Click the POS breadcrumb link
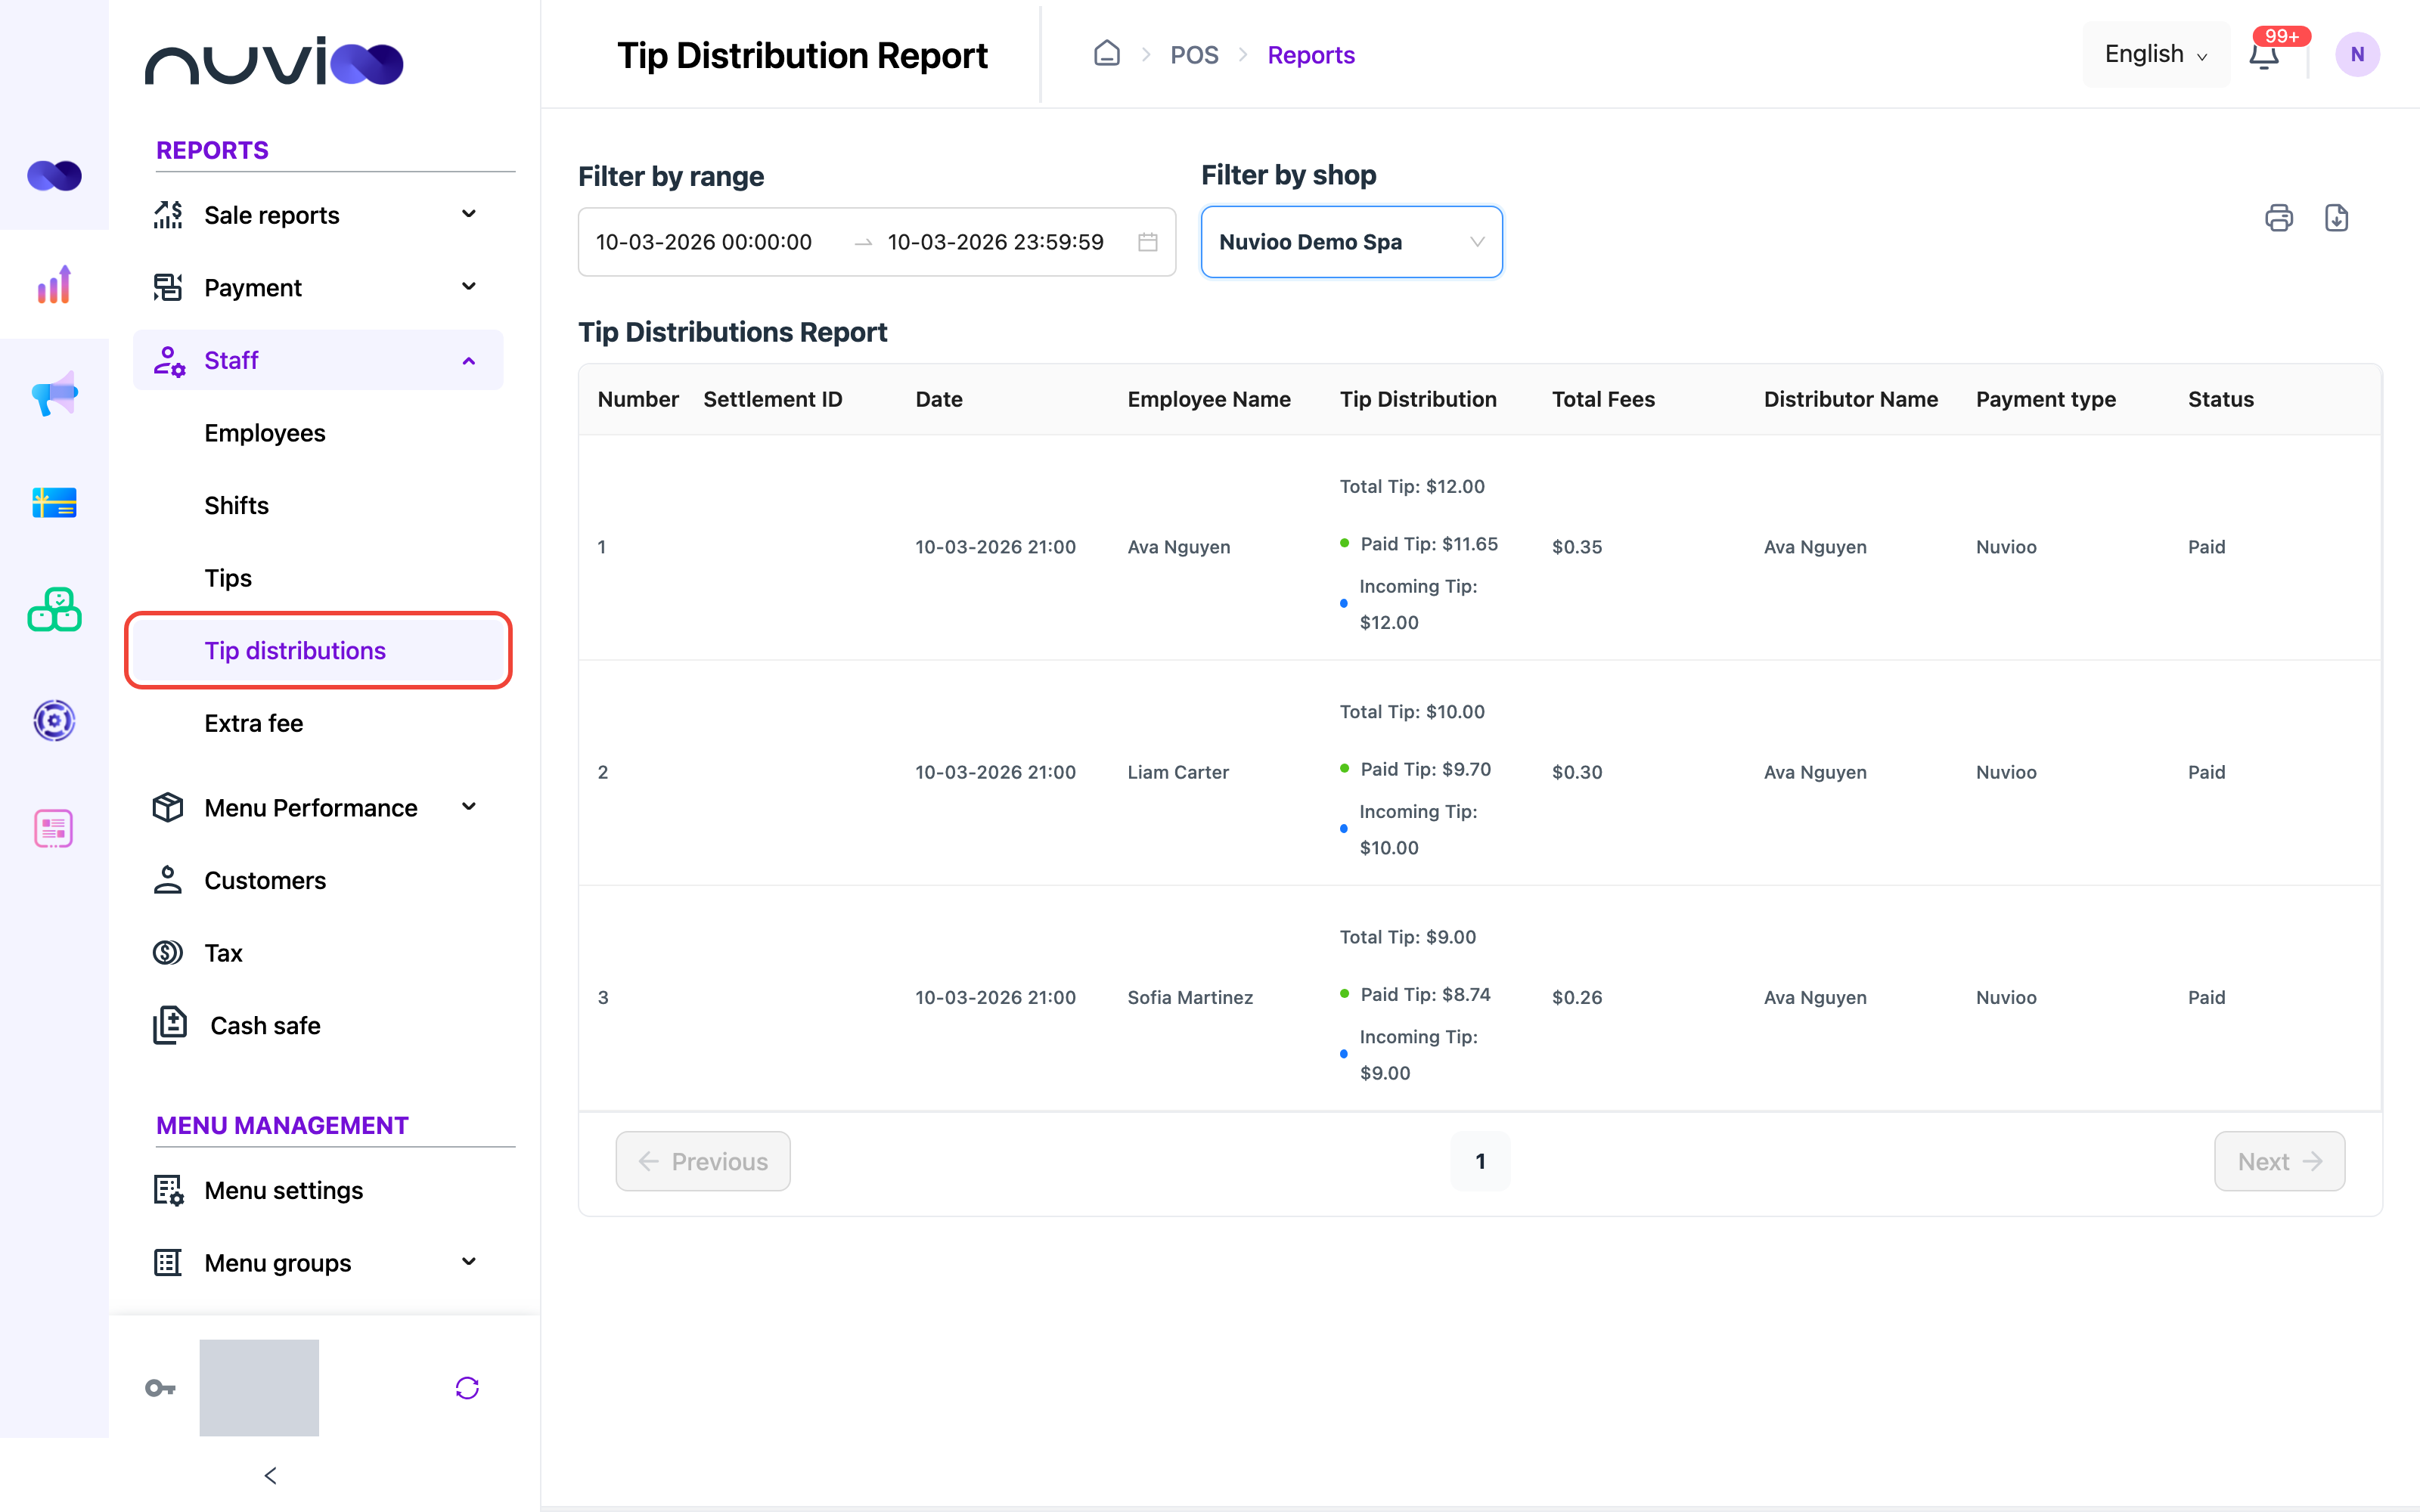The image size is (2420, 1512). (1194, 55)
